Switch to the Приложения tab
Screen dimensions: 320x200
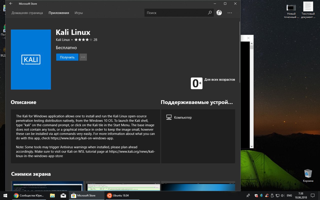[x=59, y=13]
